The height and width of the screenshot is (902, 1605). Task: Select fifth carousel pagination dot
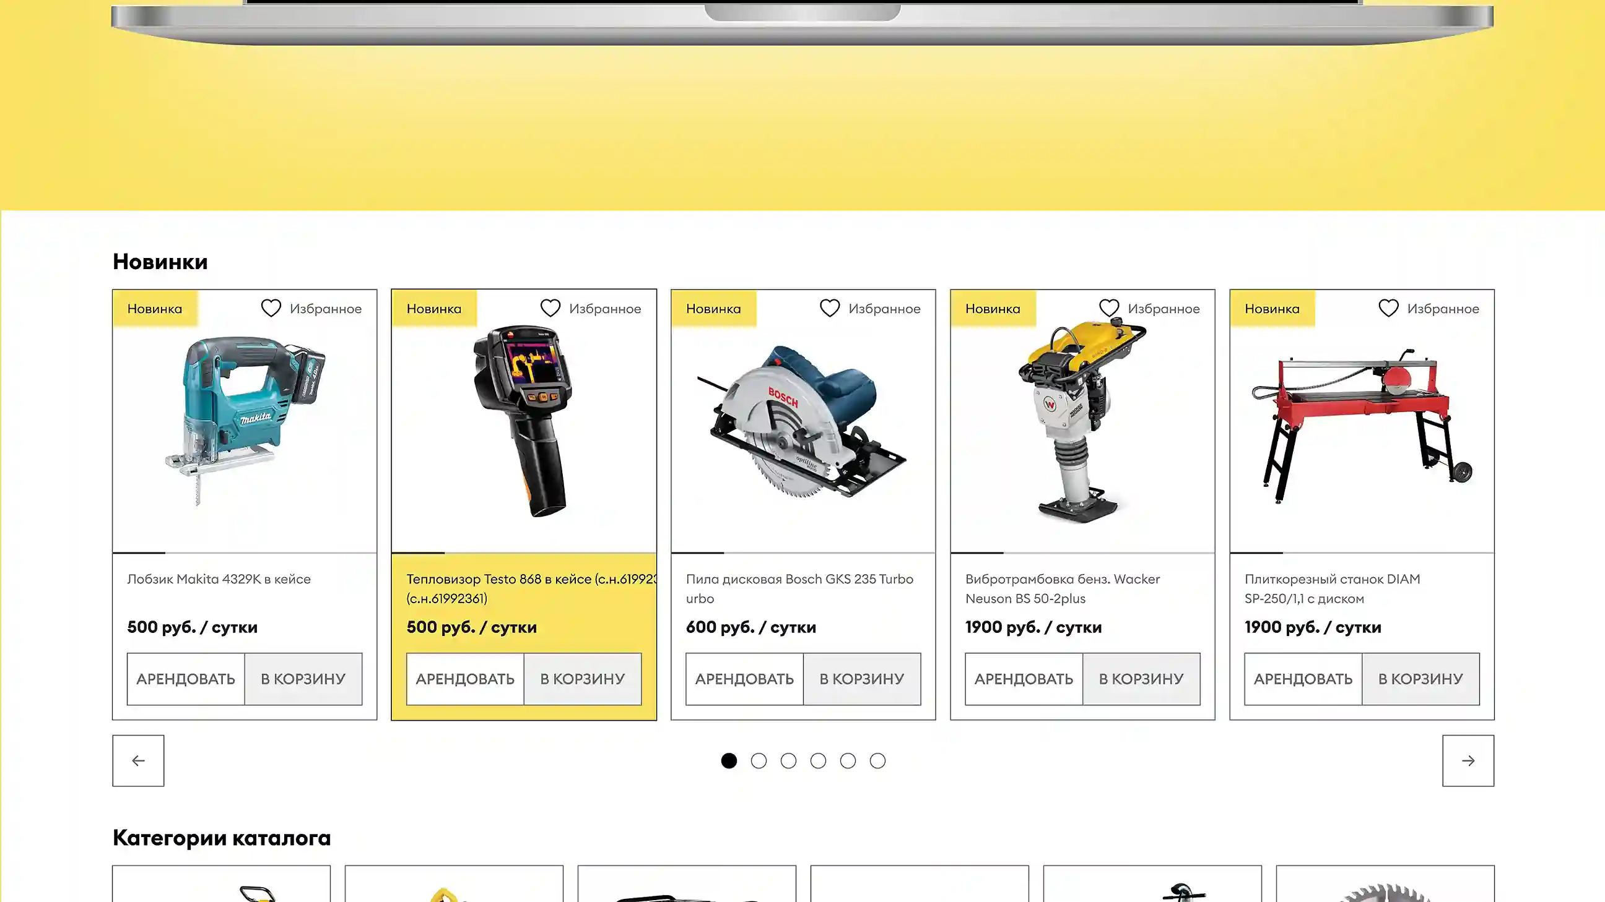coord(848,761)
